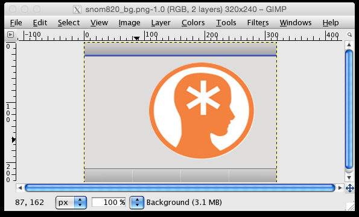
Task: Click the horizontal scrollbar right arrow
Action: click(x=340, y=188)
